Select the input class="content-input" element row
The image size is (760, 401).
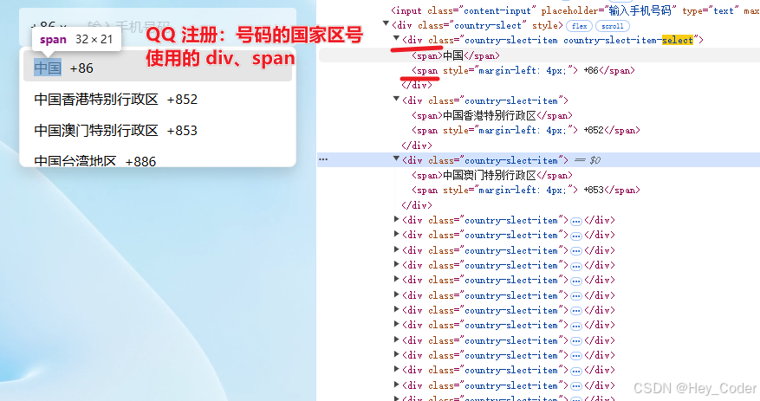(x=575, y=10)
